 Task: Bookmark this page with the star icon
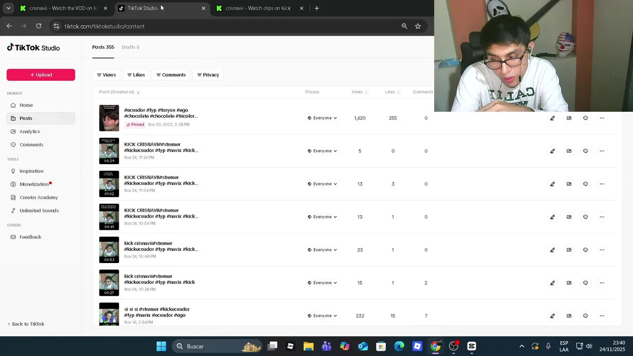click(x=418, y=26)
